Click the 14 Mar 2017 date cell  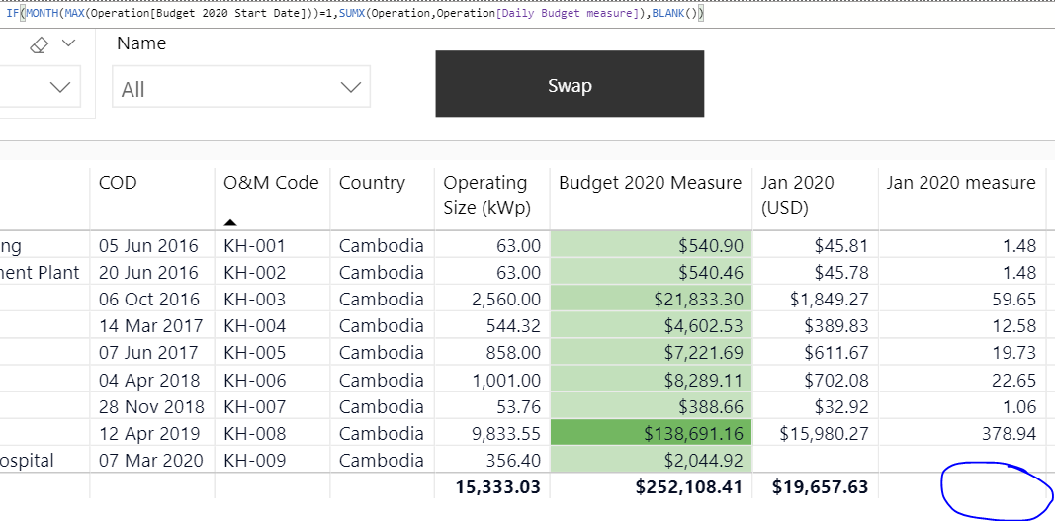150,326
